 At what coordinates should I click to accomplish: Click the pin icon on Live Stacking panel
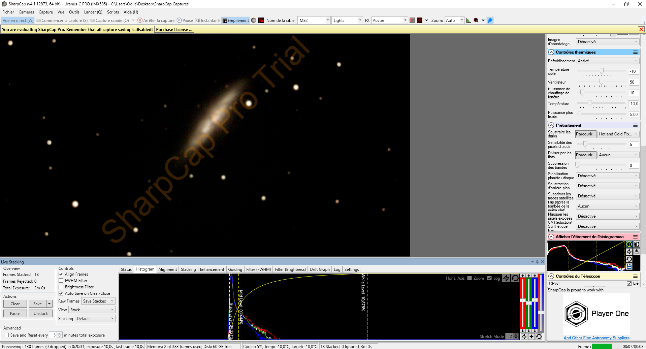coord(537,262)
